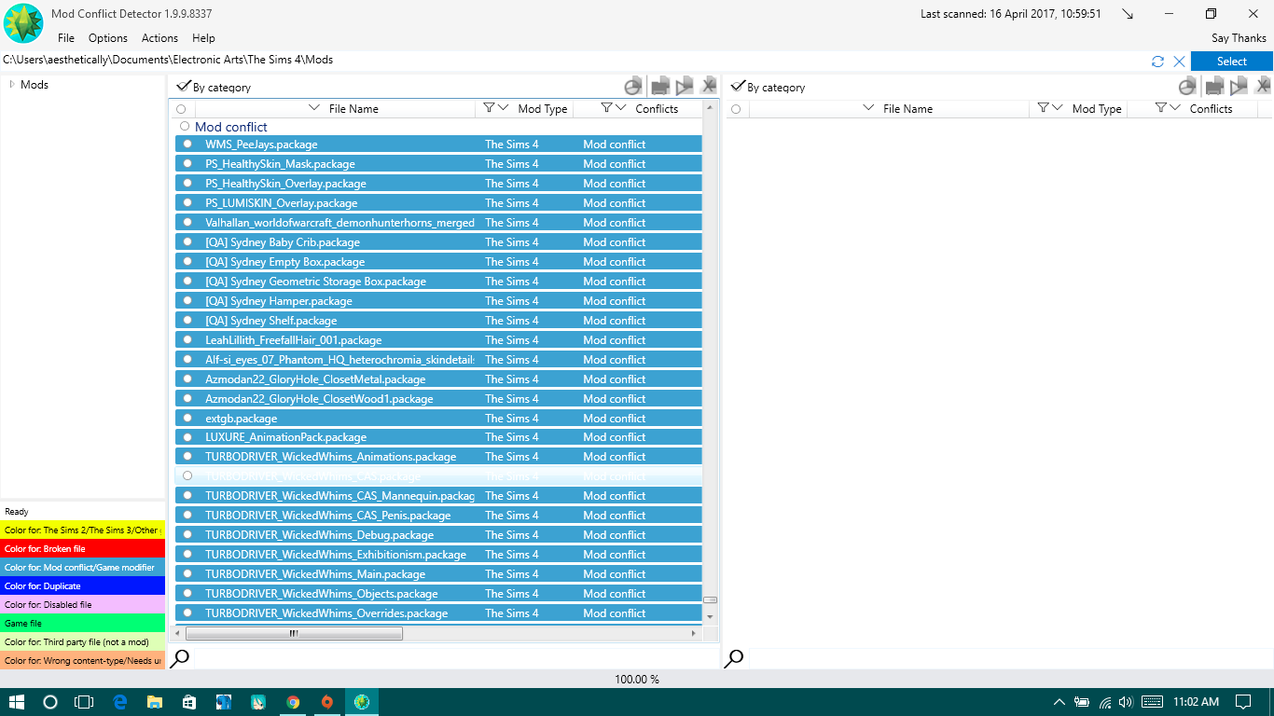Toggle By category checkbox in right panel
This screenshot has width=1274, height=716.
click(738, 86)
